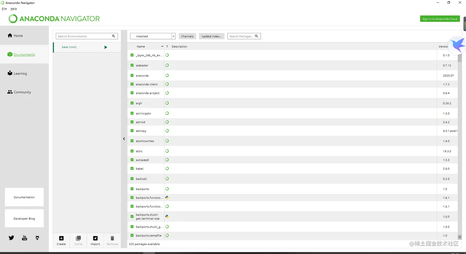Open the Twitter link icon
Viewport: 466px width, 254px height.
[11, 238]
